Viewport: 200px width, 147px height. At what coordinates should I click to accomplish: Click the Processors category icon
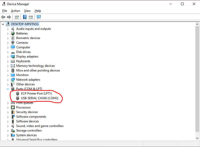[x=13, y=107]
